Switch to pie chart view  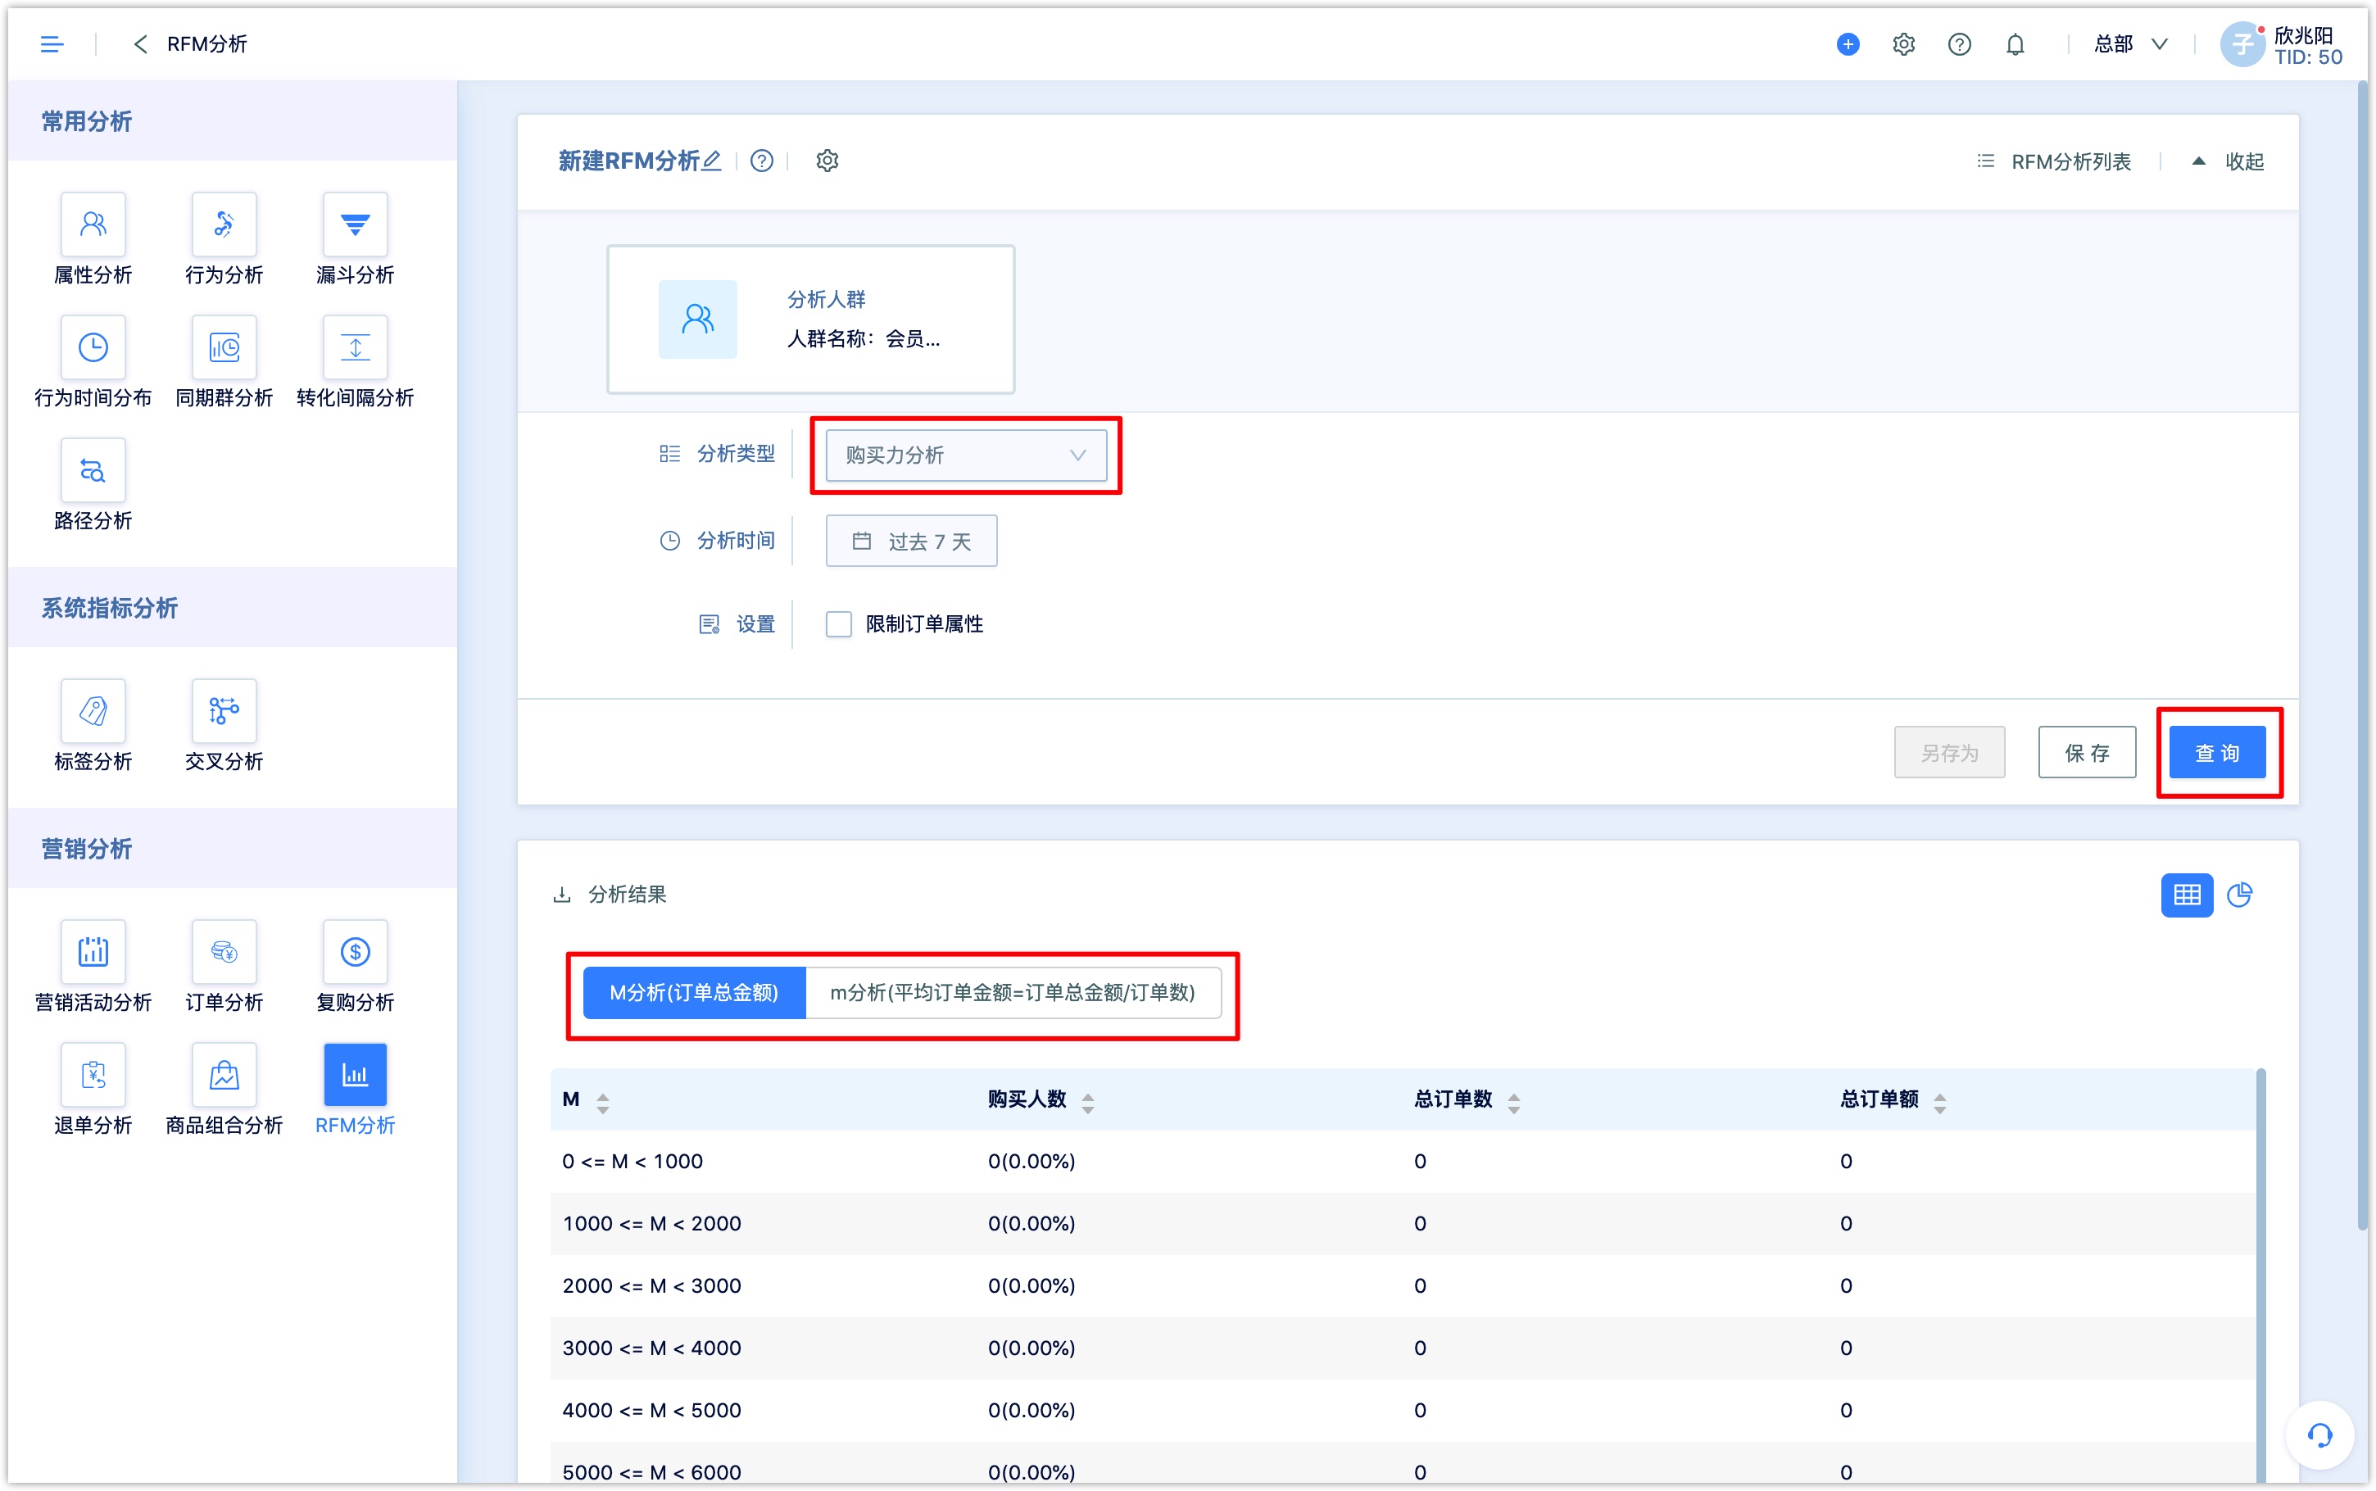point(2239,895)
